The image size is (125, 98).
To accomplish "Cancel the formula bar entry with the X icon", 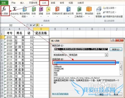I will click(31, 25).
